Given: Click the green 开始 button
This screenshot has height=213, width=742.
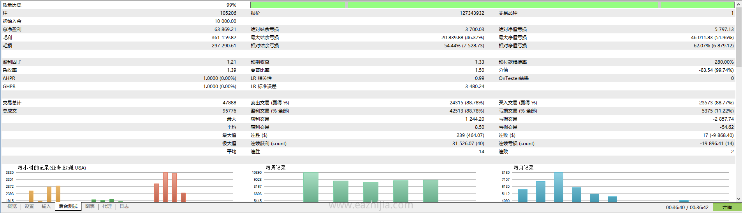Looking at the screenshot, I should click(x=727, y=207).
